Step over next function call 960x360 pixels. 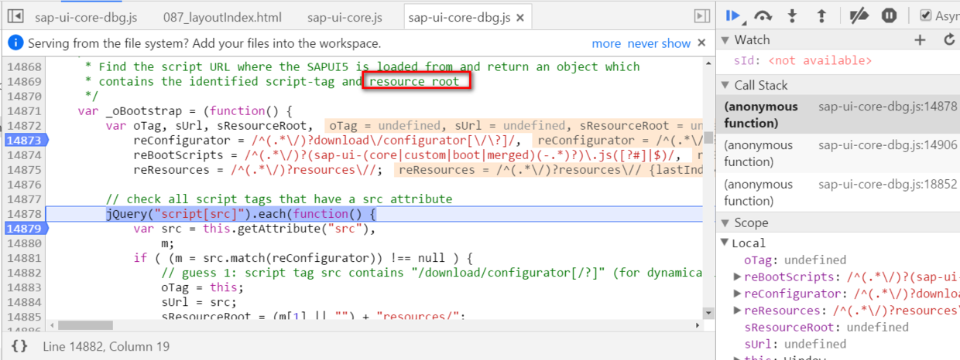click(x=764, y=15)
